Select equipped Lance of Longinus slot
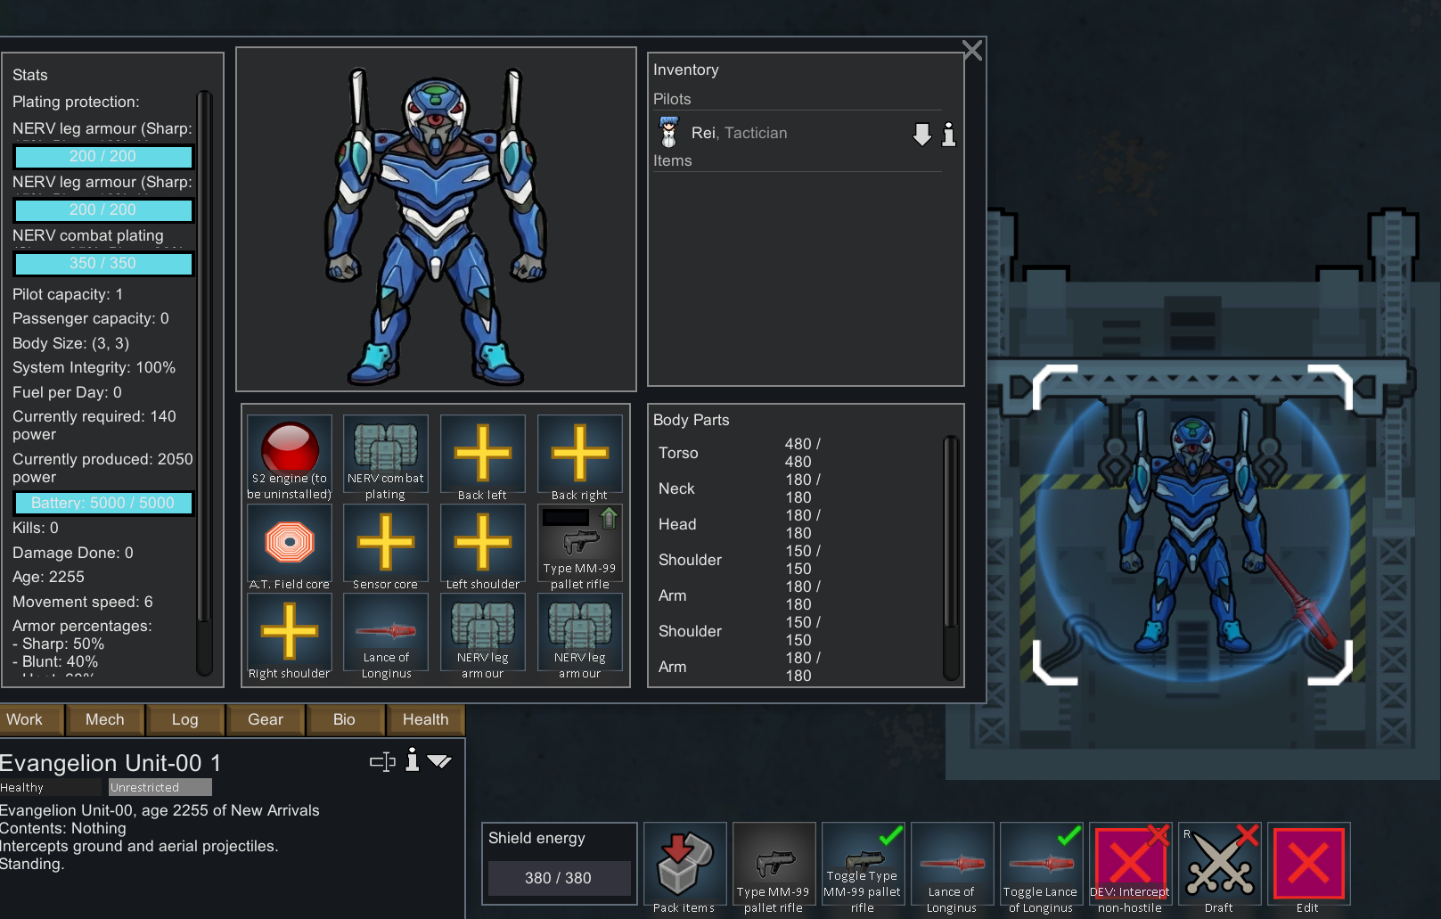The height and width of the screenshot is (919, 1441). click(x=386, y=636)
